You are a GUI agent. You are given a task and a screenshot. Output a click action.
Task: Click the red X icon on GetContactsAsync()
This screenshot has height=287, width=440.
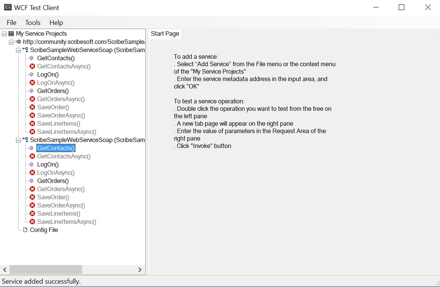click(x=32, y=66)
